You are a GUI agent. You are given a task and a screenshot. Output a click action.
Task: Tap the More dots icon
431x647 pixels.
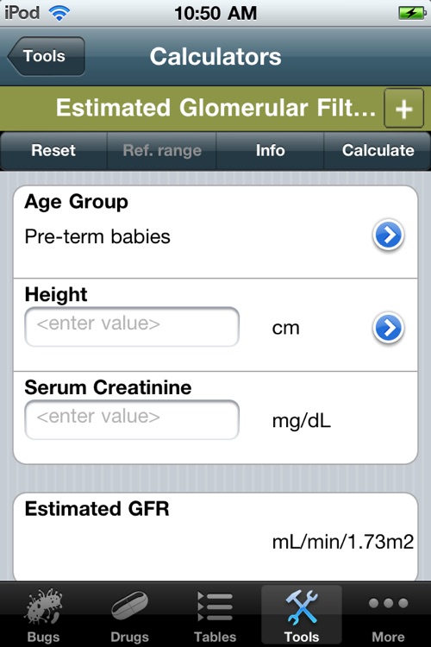pos(388,603)
